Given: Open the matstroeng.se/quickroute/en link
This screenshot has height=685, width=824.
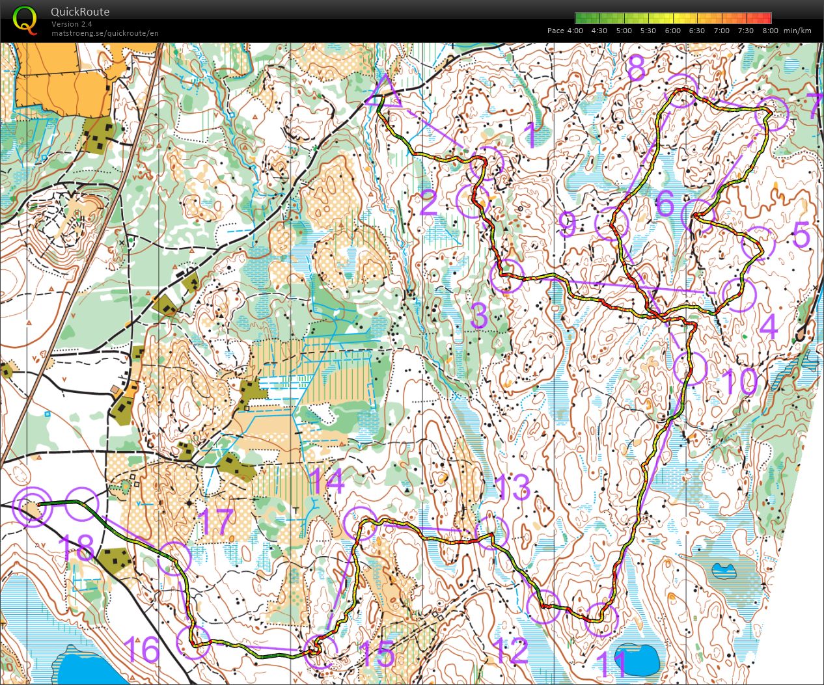Looking at the screenshot, I should tap(105, 33).
